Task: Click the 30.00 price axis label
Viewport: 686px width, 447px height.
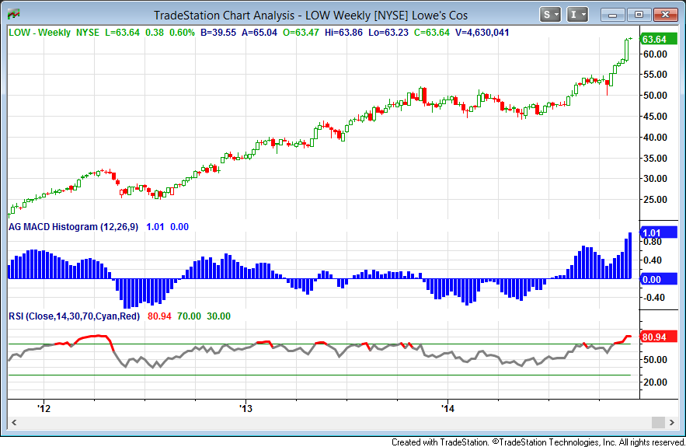Action: (655, 179)
